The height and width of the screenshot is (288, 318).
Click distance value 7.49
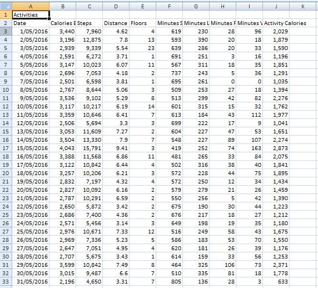coord(116,265)
